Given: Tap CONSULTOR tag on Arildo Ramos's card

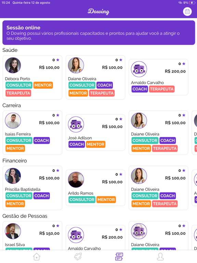Looking at the screenshot, I should pos(82,200).
